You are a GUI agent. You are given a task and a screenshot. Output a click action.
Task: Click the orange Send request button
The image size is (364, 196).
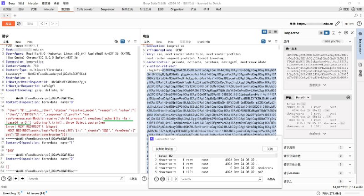[x=8, y=23]
